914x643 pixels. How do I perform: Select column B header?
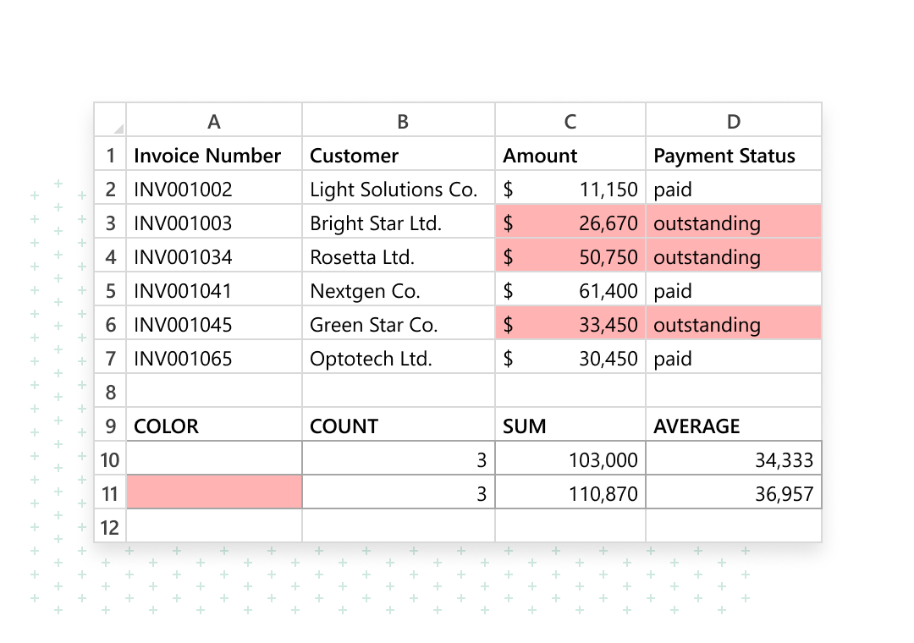(x=399, y=120)
